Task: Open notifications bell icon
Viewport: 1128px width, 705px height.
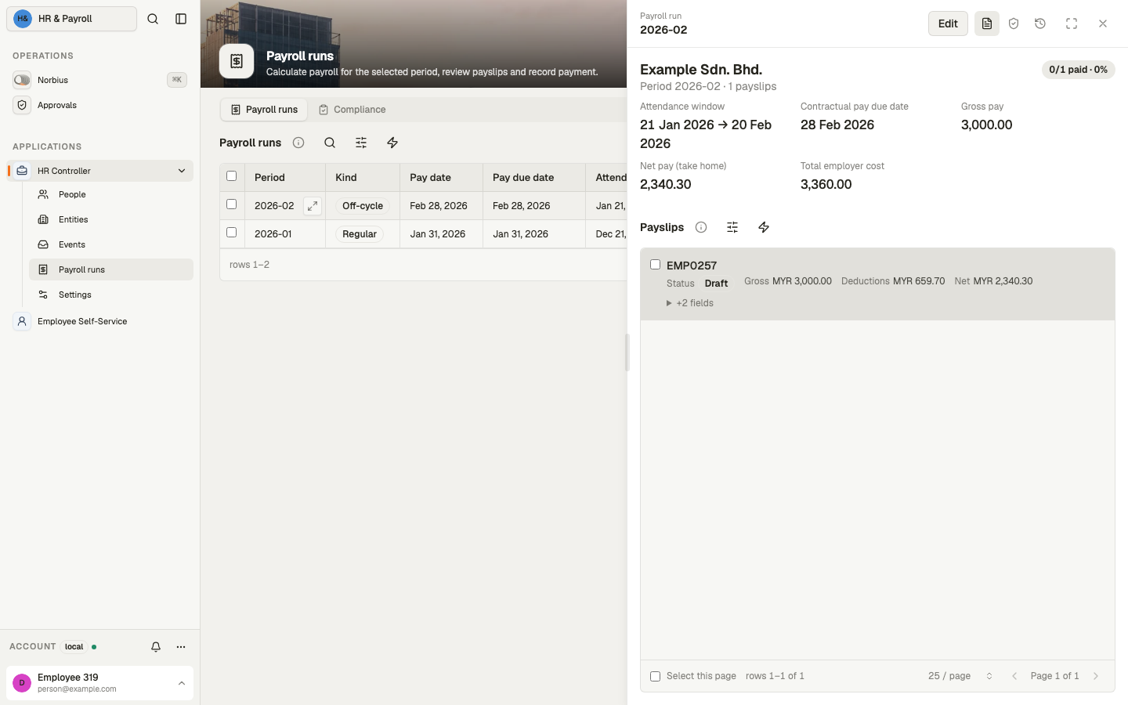Action: pyautogui.click(x=156, y=647)
